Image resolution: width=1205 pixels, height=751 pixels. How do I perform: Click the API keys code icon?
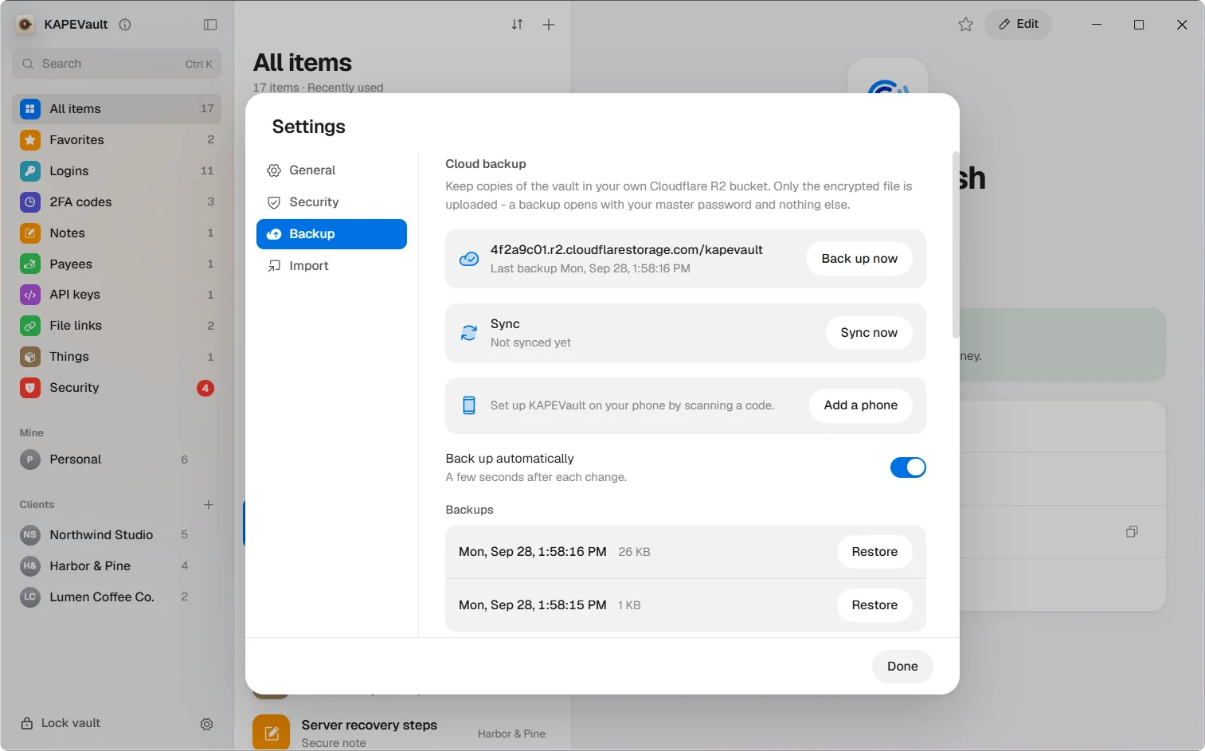[30, 295]
